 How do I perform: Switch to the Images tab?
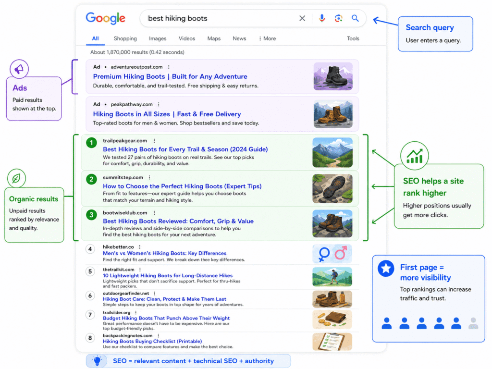pyautogui.click(x=158, y=38)
